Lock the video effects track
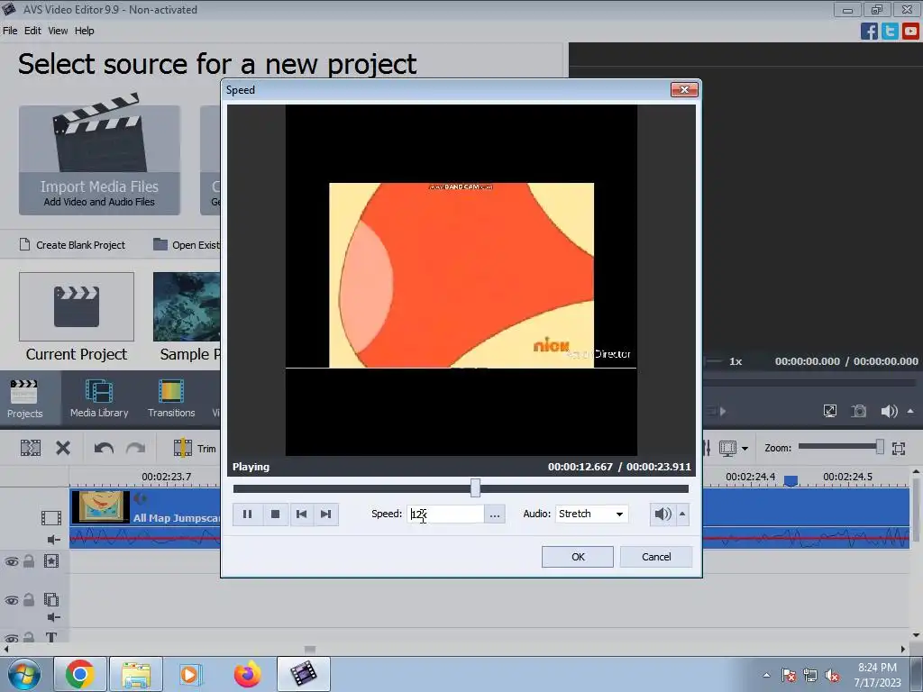 pyautogui.click(x=29, y=561)
